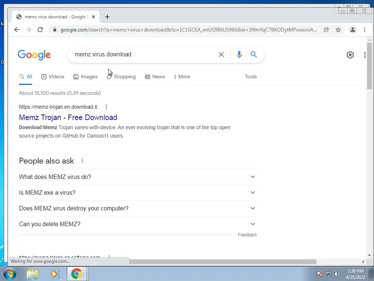
Task: Click inside the Google search input field
Action: (143, 55)
